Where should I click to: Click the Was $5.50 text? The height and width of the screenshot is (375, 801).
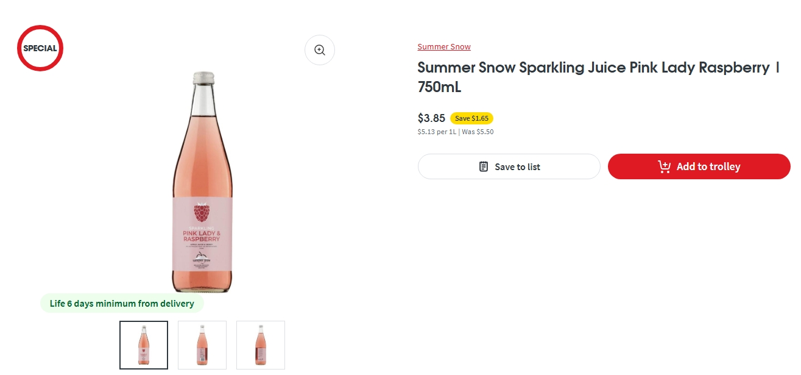pos(478,132)
